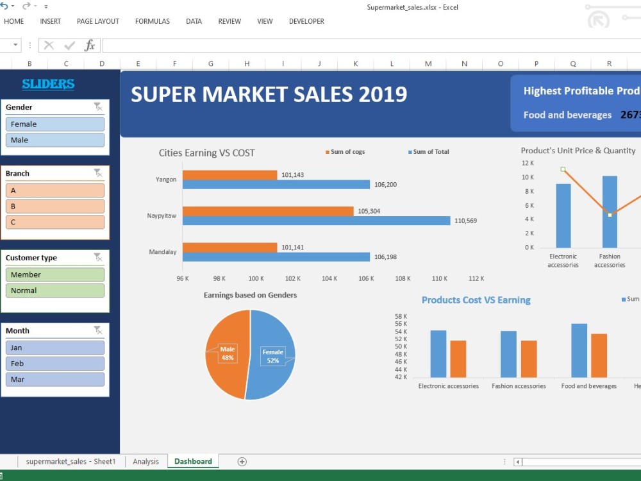Click the Enter checkmark in formula bar
The image size is (641, 481).
point(68,45)
